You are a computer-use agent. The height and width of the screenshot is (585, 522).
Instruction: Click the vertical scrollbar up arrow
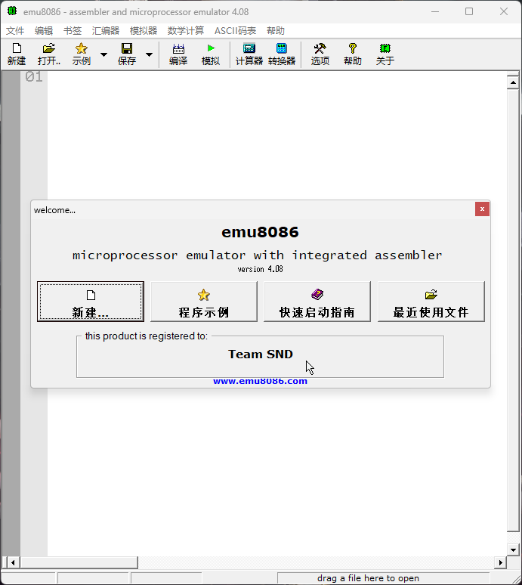[513, 82]
